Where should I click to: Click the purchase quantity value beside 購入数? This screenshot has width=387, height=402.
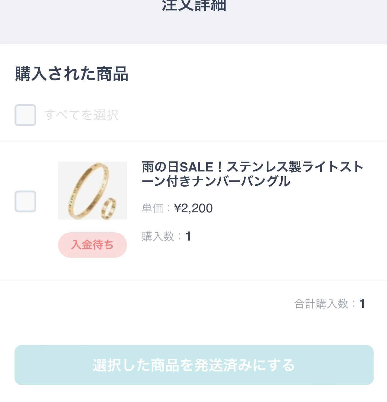(x=188, y=237)
